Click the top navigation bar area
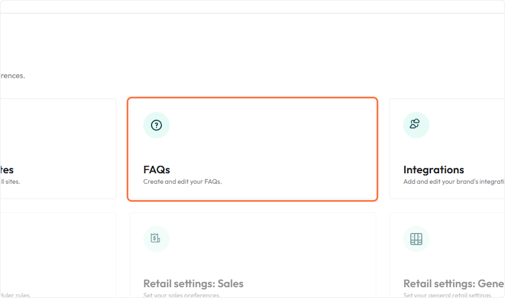Viewport: 505px width, 298px height. (252, 6)
